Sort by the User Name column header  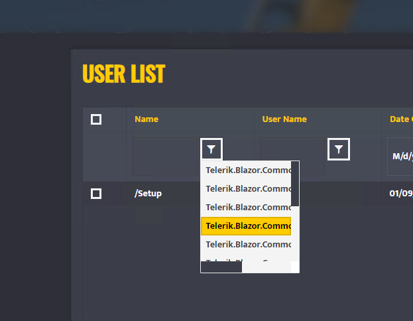click(284, 119)
